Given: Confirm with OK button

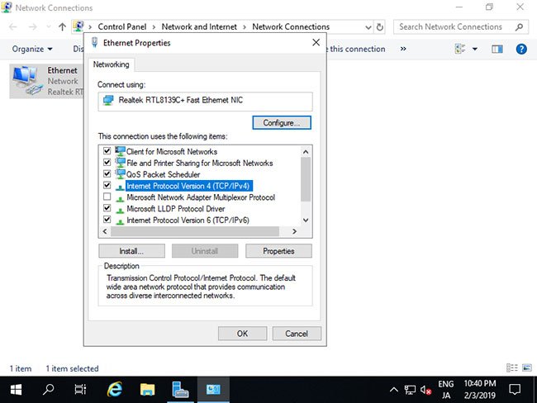Looking at the screenshot, I should (242, 333).
